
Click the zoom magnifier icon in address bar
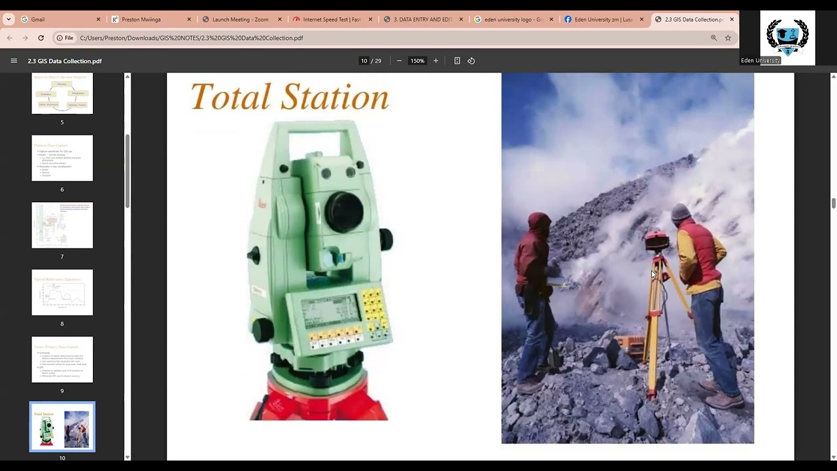714,38
